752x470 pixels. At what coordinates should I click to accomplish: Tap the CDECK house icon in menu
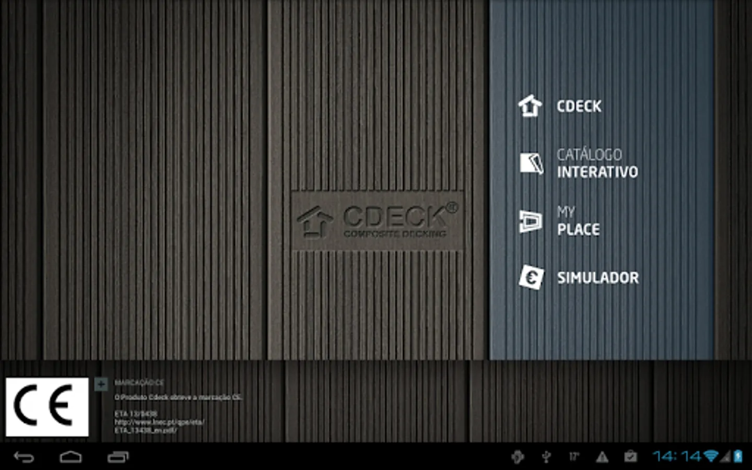[x=530, y=106]
